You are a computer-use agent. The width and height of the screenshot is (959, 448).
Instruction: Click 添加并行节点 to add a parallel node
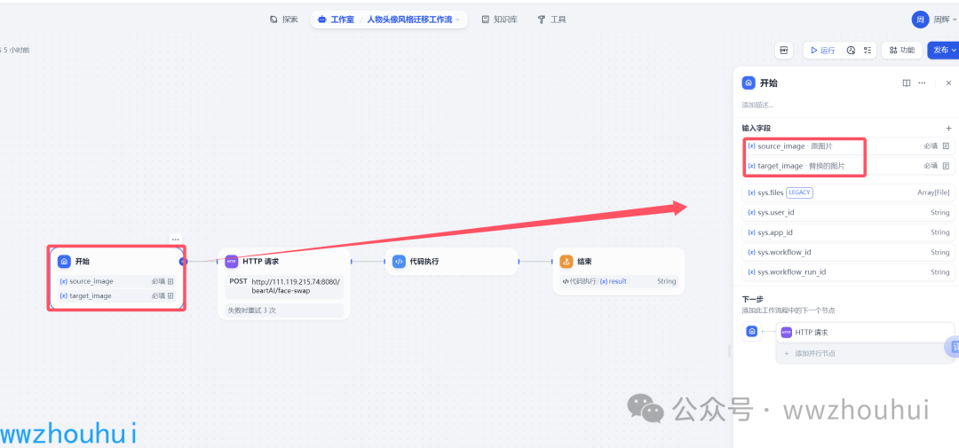pos(814,353)
